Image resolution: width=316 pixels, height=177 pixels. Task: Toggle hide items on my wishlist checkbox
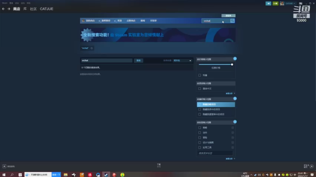tap(199, 114)
